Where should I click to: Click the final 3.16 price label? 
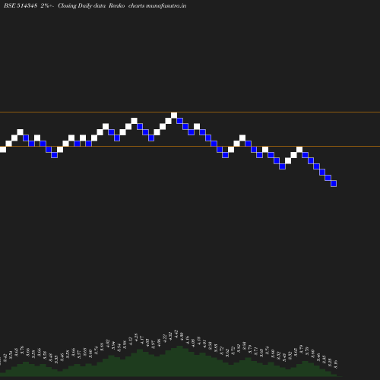[x=336, y=364]
